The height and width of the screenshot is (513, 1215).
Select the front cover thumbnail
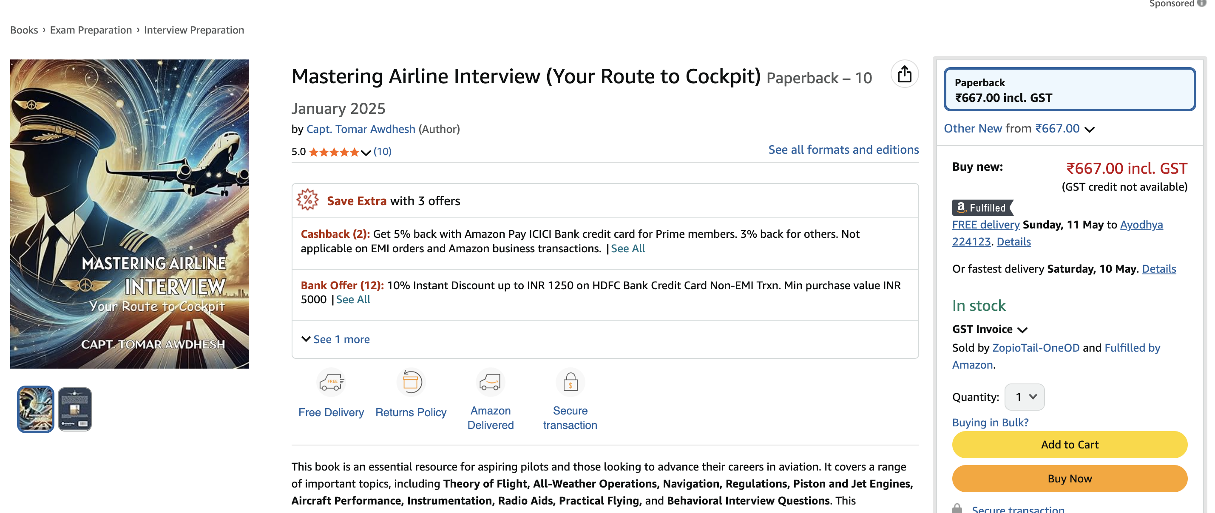pos(36,409)
